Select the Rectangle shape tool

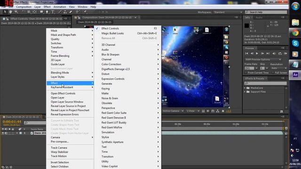[41, 12]
